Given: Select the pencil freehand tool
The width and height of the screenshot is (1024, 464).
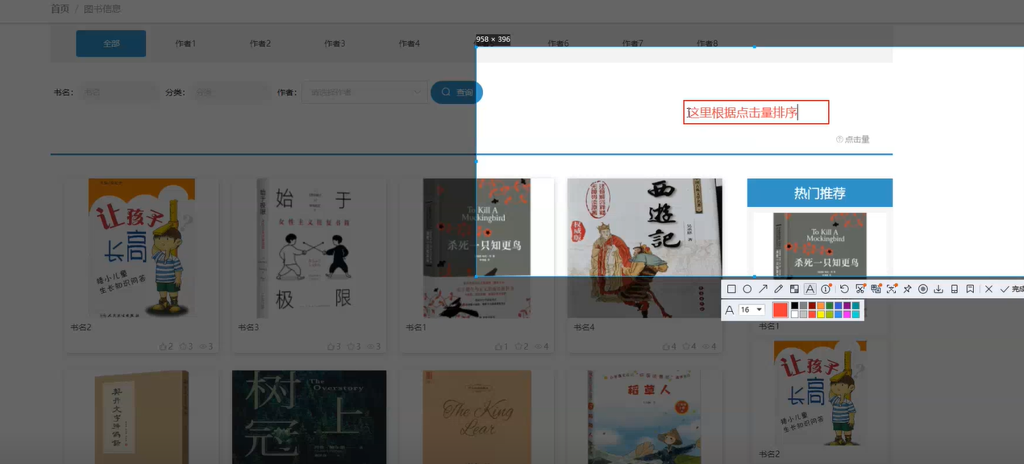Looking at the screenshot, I should click(x=778, y=289).
